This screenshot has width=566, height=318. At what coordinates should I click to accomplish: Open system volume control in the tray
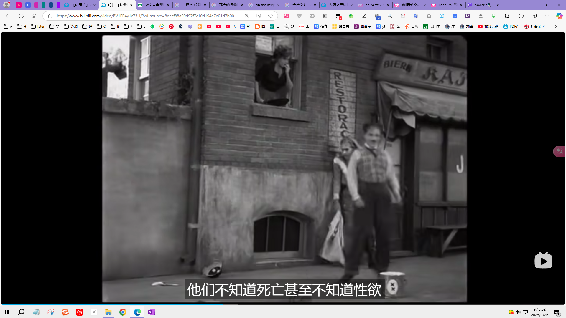[x=518, y=312]
